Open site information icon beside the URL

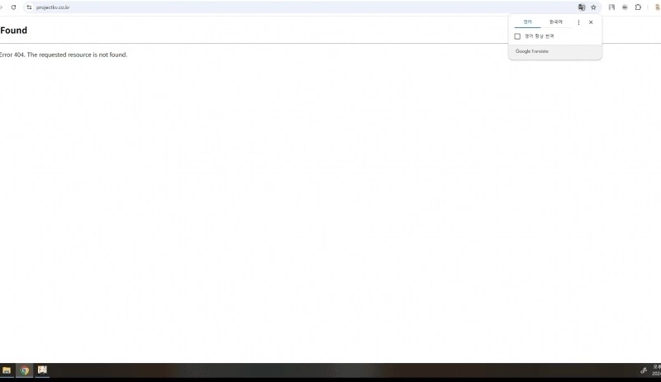click(29, 7)
